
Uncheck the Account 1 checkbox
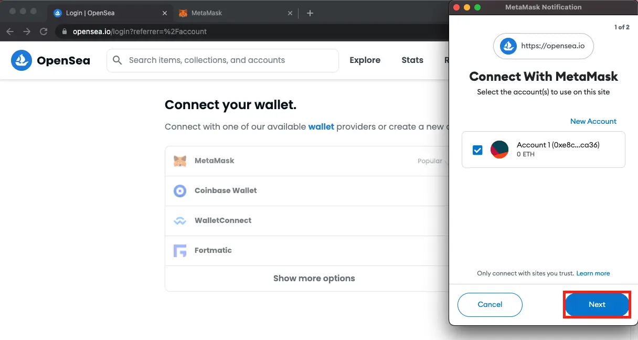[477, 150]
